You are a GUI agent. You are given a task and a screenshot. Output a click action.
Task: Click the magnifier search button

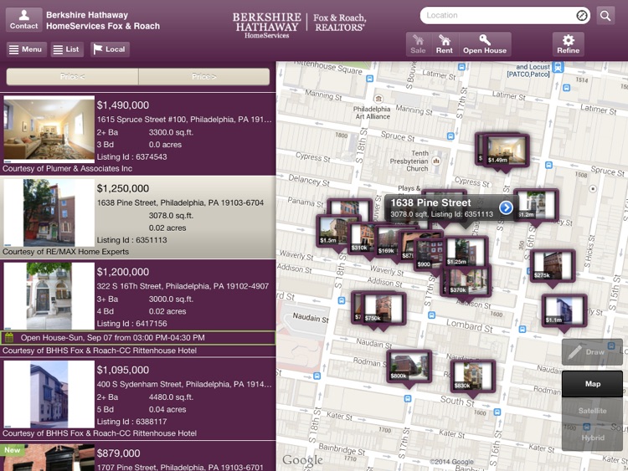pyautogui.click(x=605, y=16)
